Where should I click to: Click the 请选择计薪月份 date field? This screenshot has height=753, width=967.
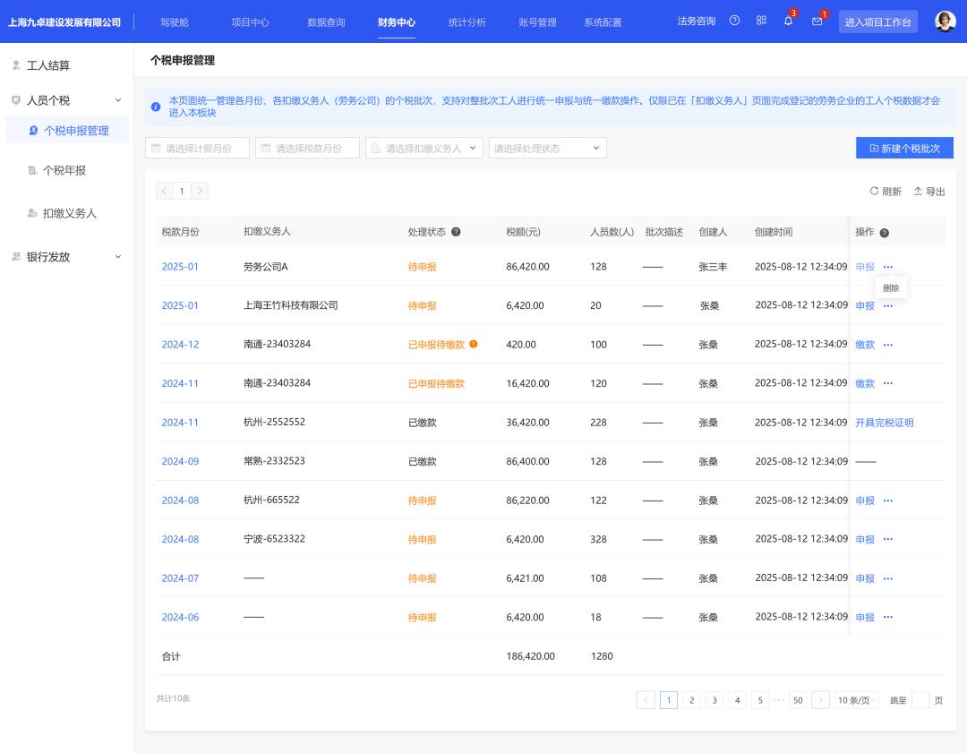pyautogui.click(x=197, y=149)
